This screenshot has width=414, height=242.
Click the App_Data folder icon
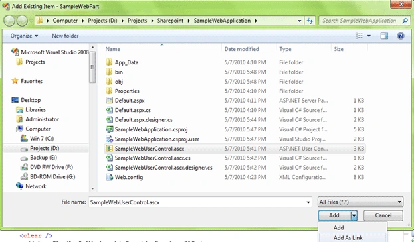click(x=109, y=62)
